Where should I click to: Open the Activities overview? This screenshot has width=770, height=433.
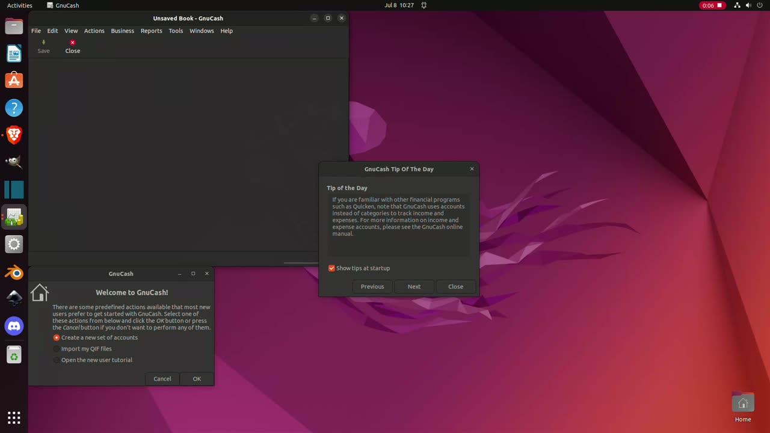coord(20,5)
